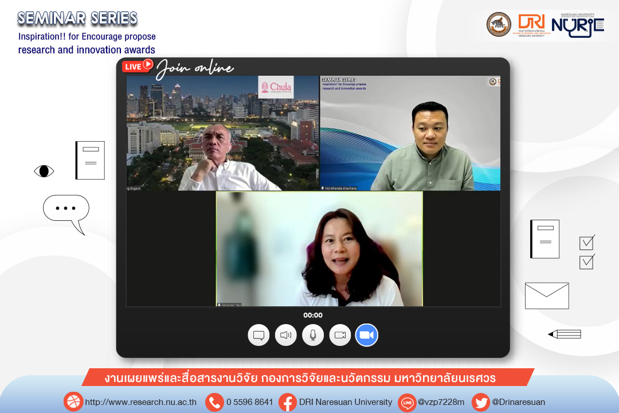Screen dimensions: 619x413
Task: Click the Inspiration!! for Encourage propose line
Action: 87,36
